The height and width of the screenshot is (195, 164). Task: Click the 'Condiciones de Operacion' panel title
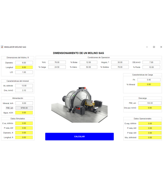point(98,57)
